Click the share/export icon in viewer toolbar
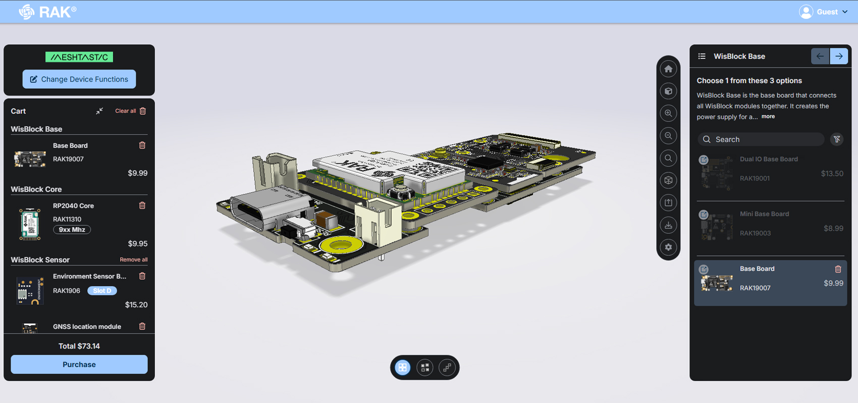858x403 pixels. [x=669, y=203]
